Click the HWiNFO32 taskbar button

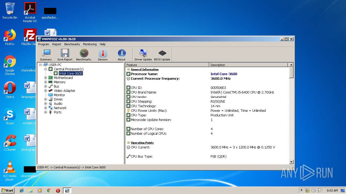click(x=67, y=190)
